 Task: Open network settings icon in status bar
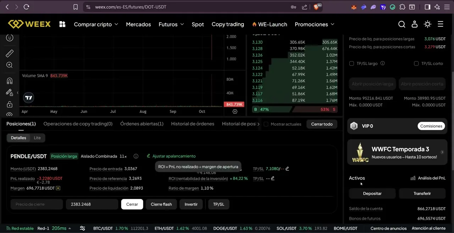coord(82,228)
